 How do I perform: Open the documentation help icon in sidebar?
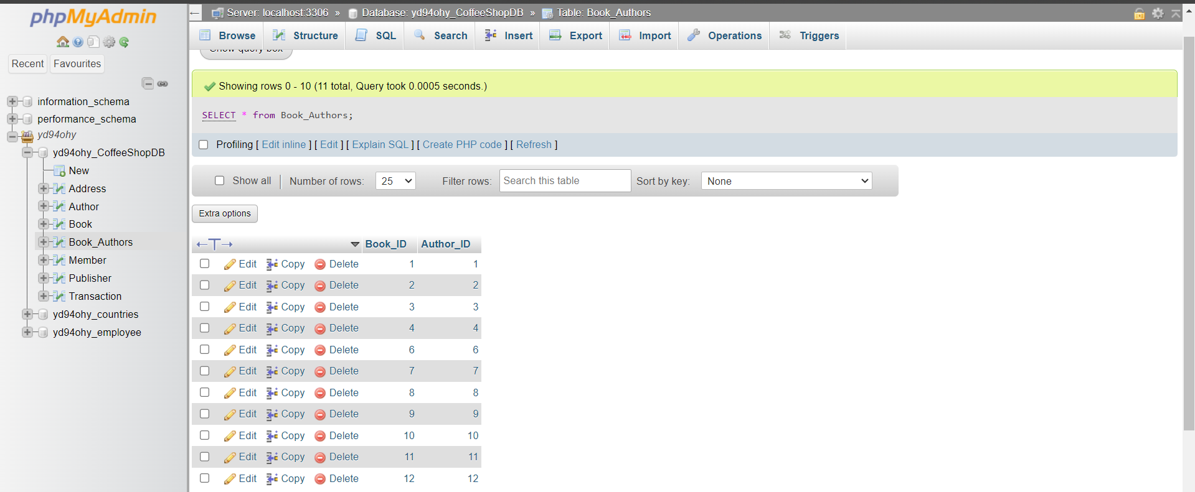pos(78,42)
